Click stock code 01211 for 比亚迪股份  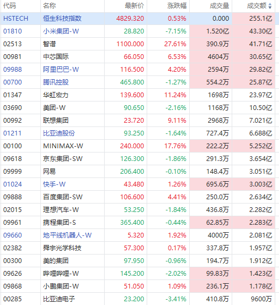point(12,133)
